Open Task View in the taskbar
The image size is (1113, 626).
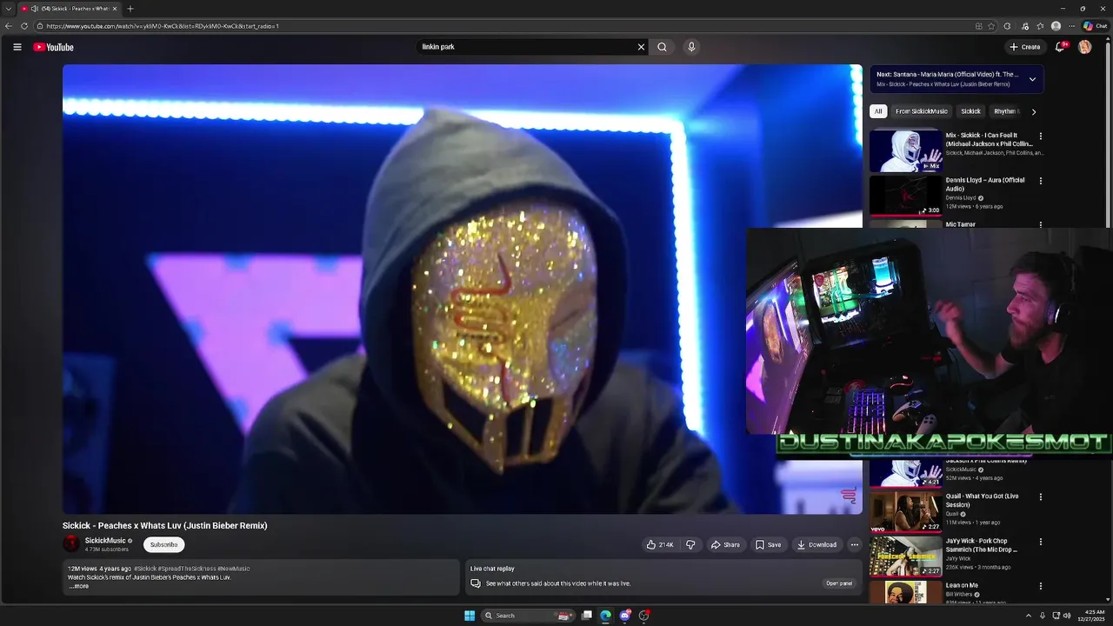click(x=587, y=616)
